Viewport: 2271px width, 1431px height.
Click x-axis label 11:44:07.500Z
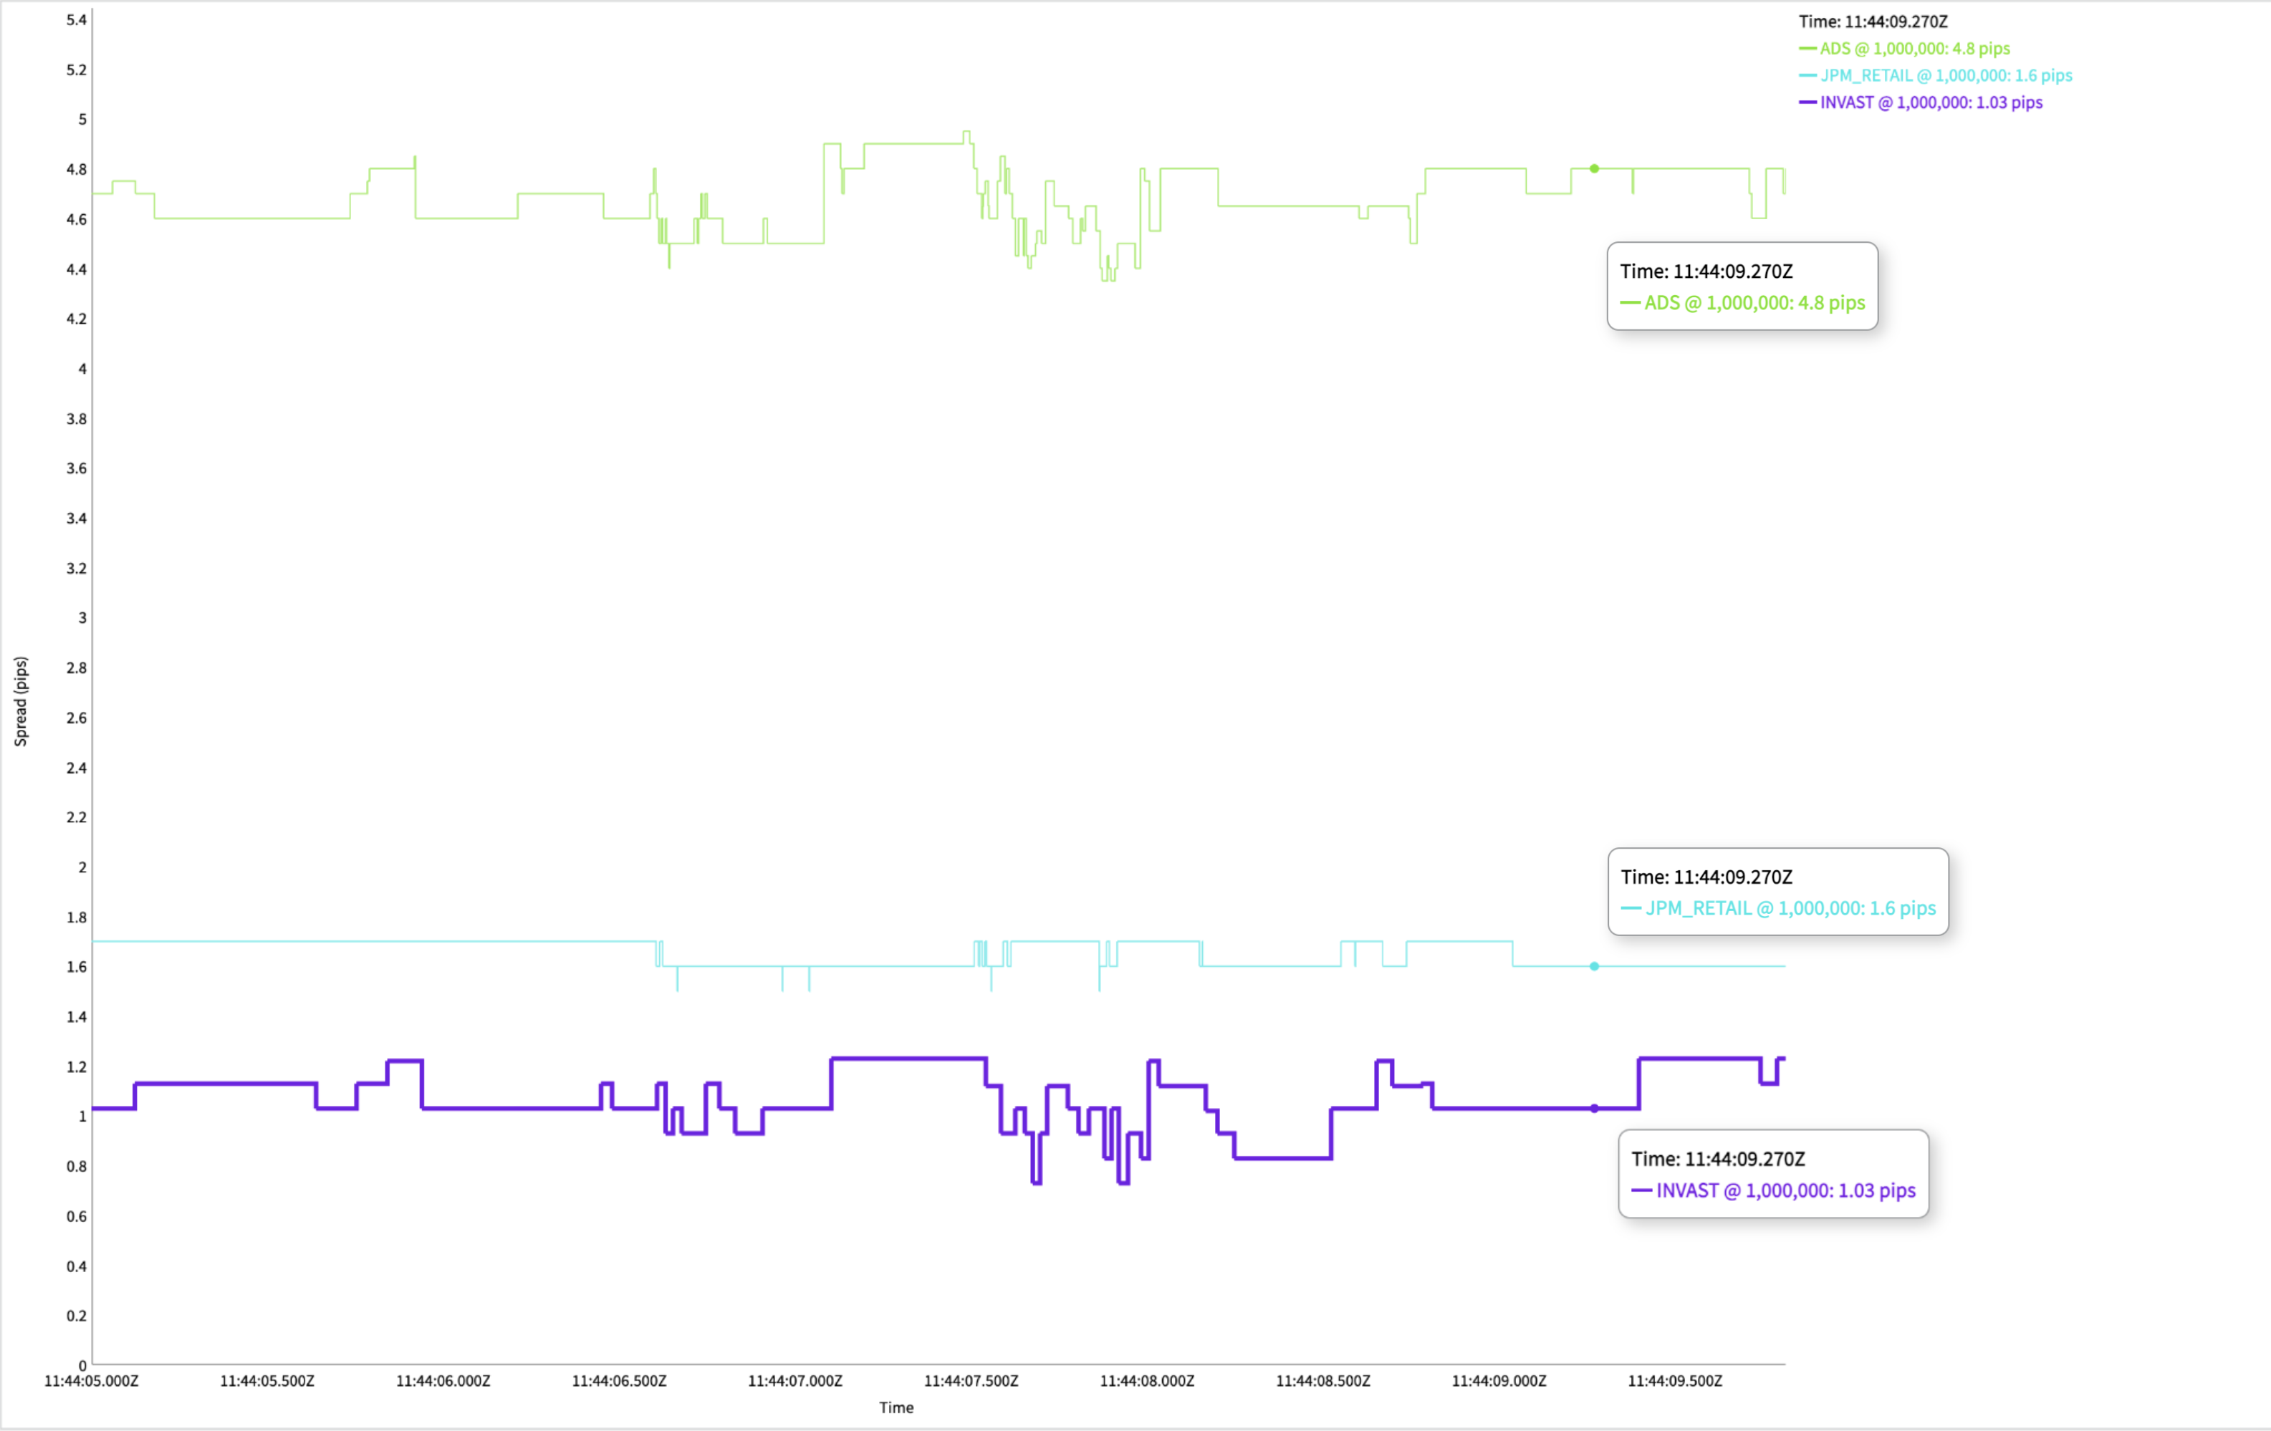[971, 1381]
